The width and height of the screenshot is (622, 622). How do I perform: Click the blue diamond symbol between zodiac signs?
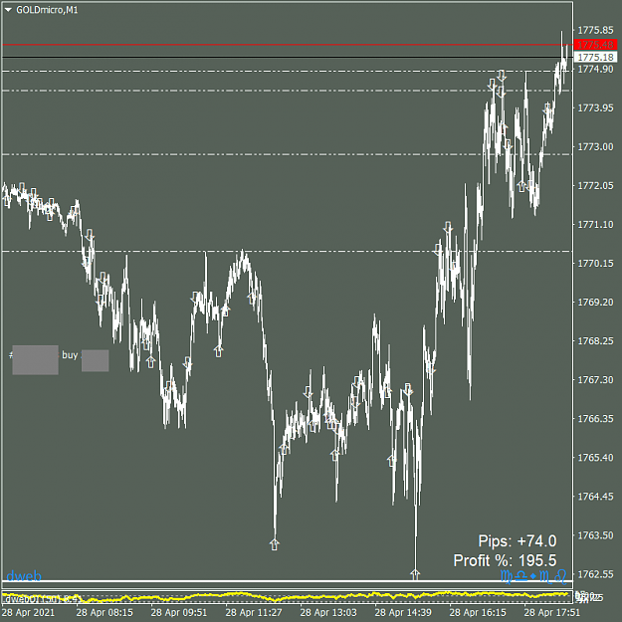click(533, 576)
